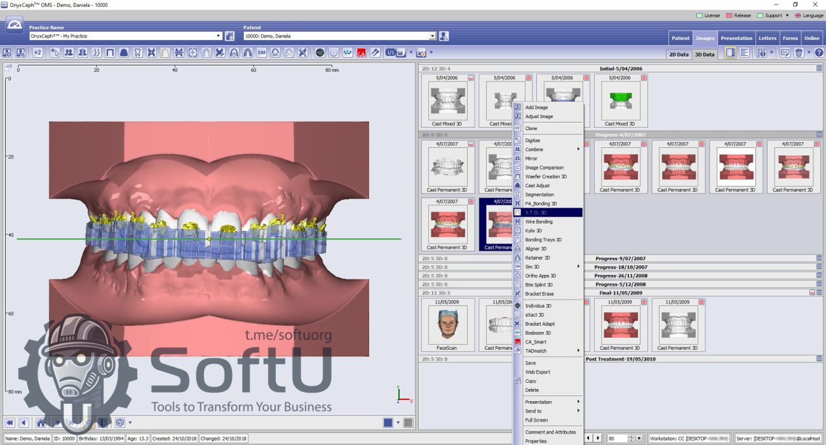Click the blue background color swatch
Screen dimensions: 826x445
(x=388, y=423)
